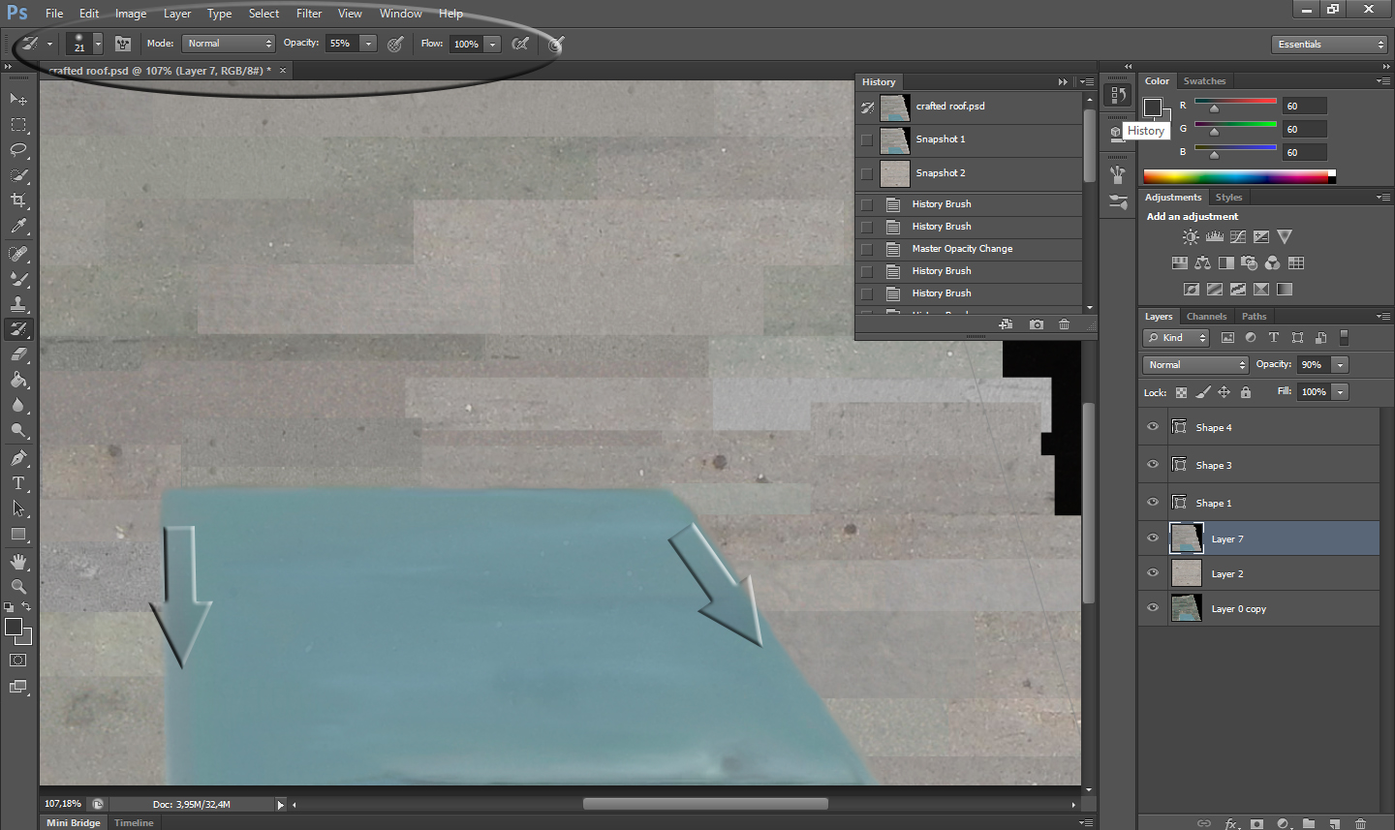
Task: Open the Timeline tab
Action: coord(134,823)
